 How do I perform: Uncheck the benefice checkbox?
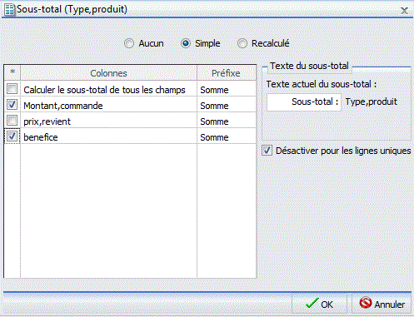(x=12, y=136)
